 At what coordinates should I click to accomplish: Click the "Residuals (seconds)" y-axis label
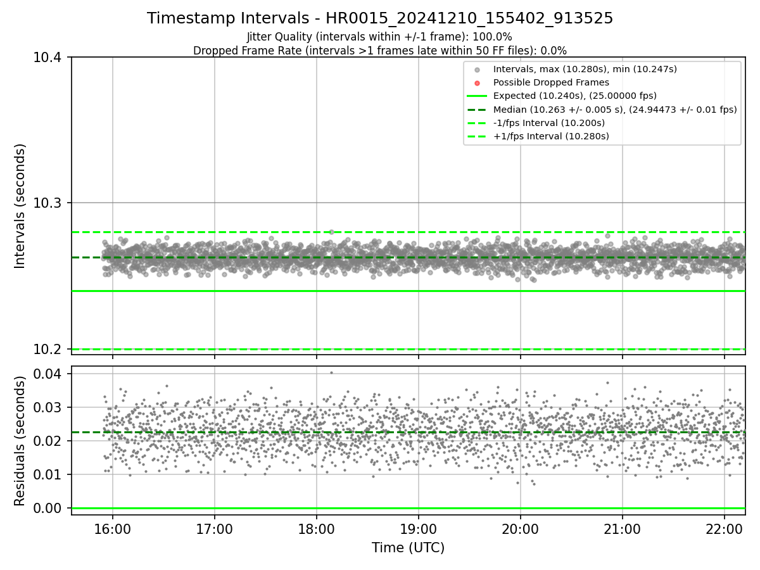[x=20, y=440]
